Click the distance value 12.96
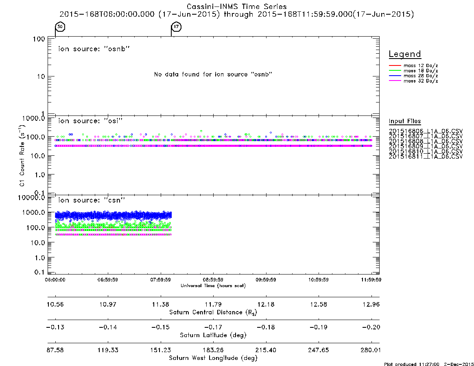 (x=371, y=304)
